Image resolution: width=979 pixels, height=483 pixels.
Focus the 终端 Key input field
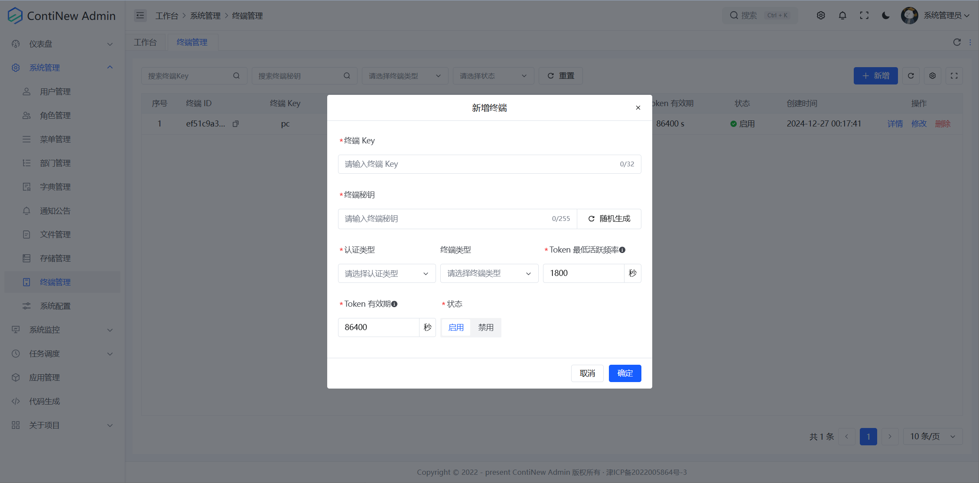(x=489, y=164)
